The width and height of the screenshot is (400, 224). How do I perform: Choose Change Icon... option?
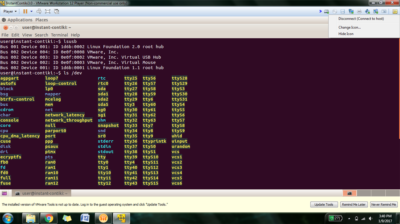pos(350,28)
